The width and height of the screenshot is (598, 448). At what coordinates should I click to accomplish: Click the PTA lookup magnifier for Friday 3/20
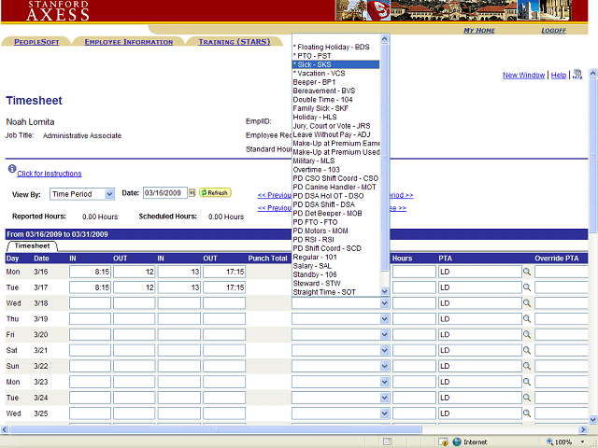[527, 335]
